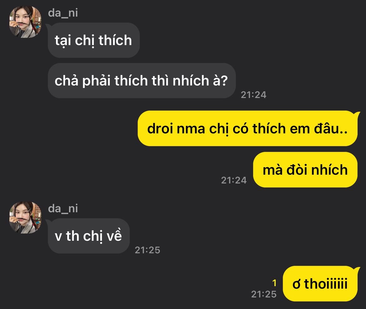Viewport: 366px width, 309px height.
Task: Open da_ni's lower profile picture
Action: tap(25, 218)
